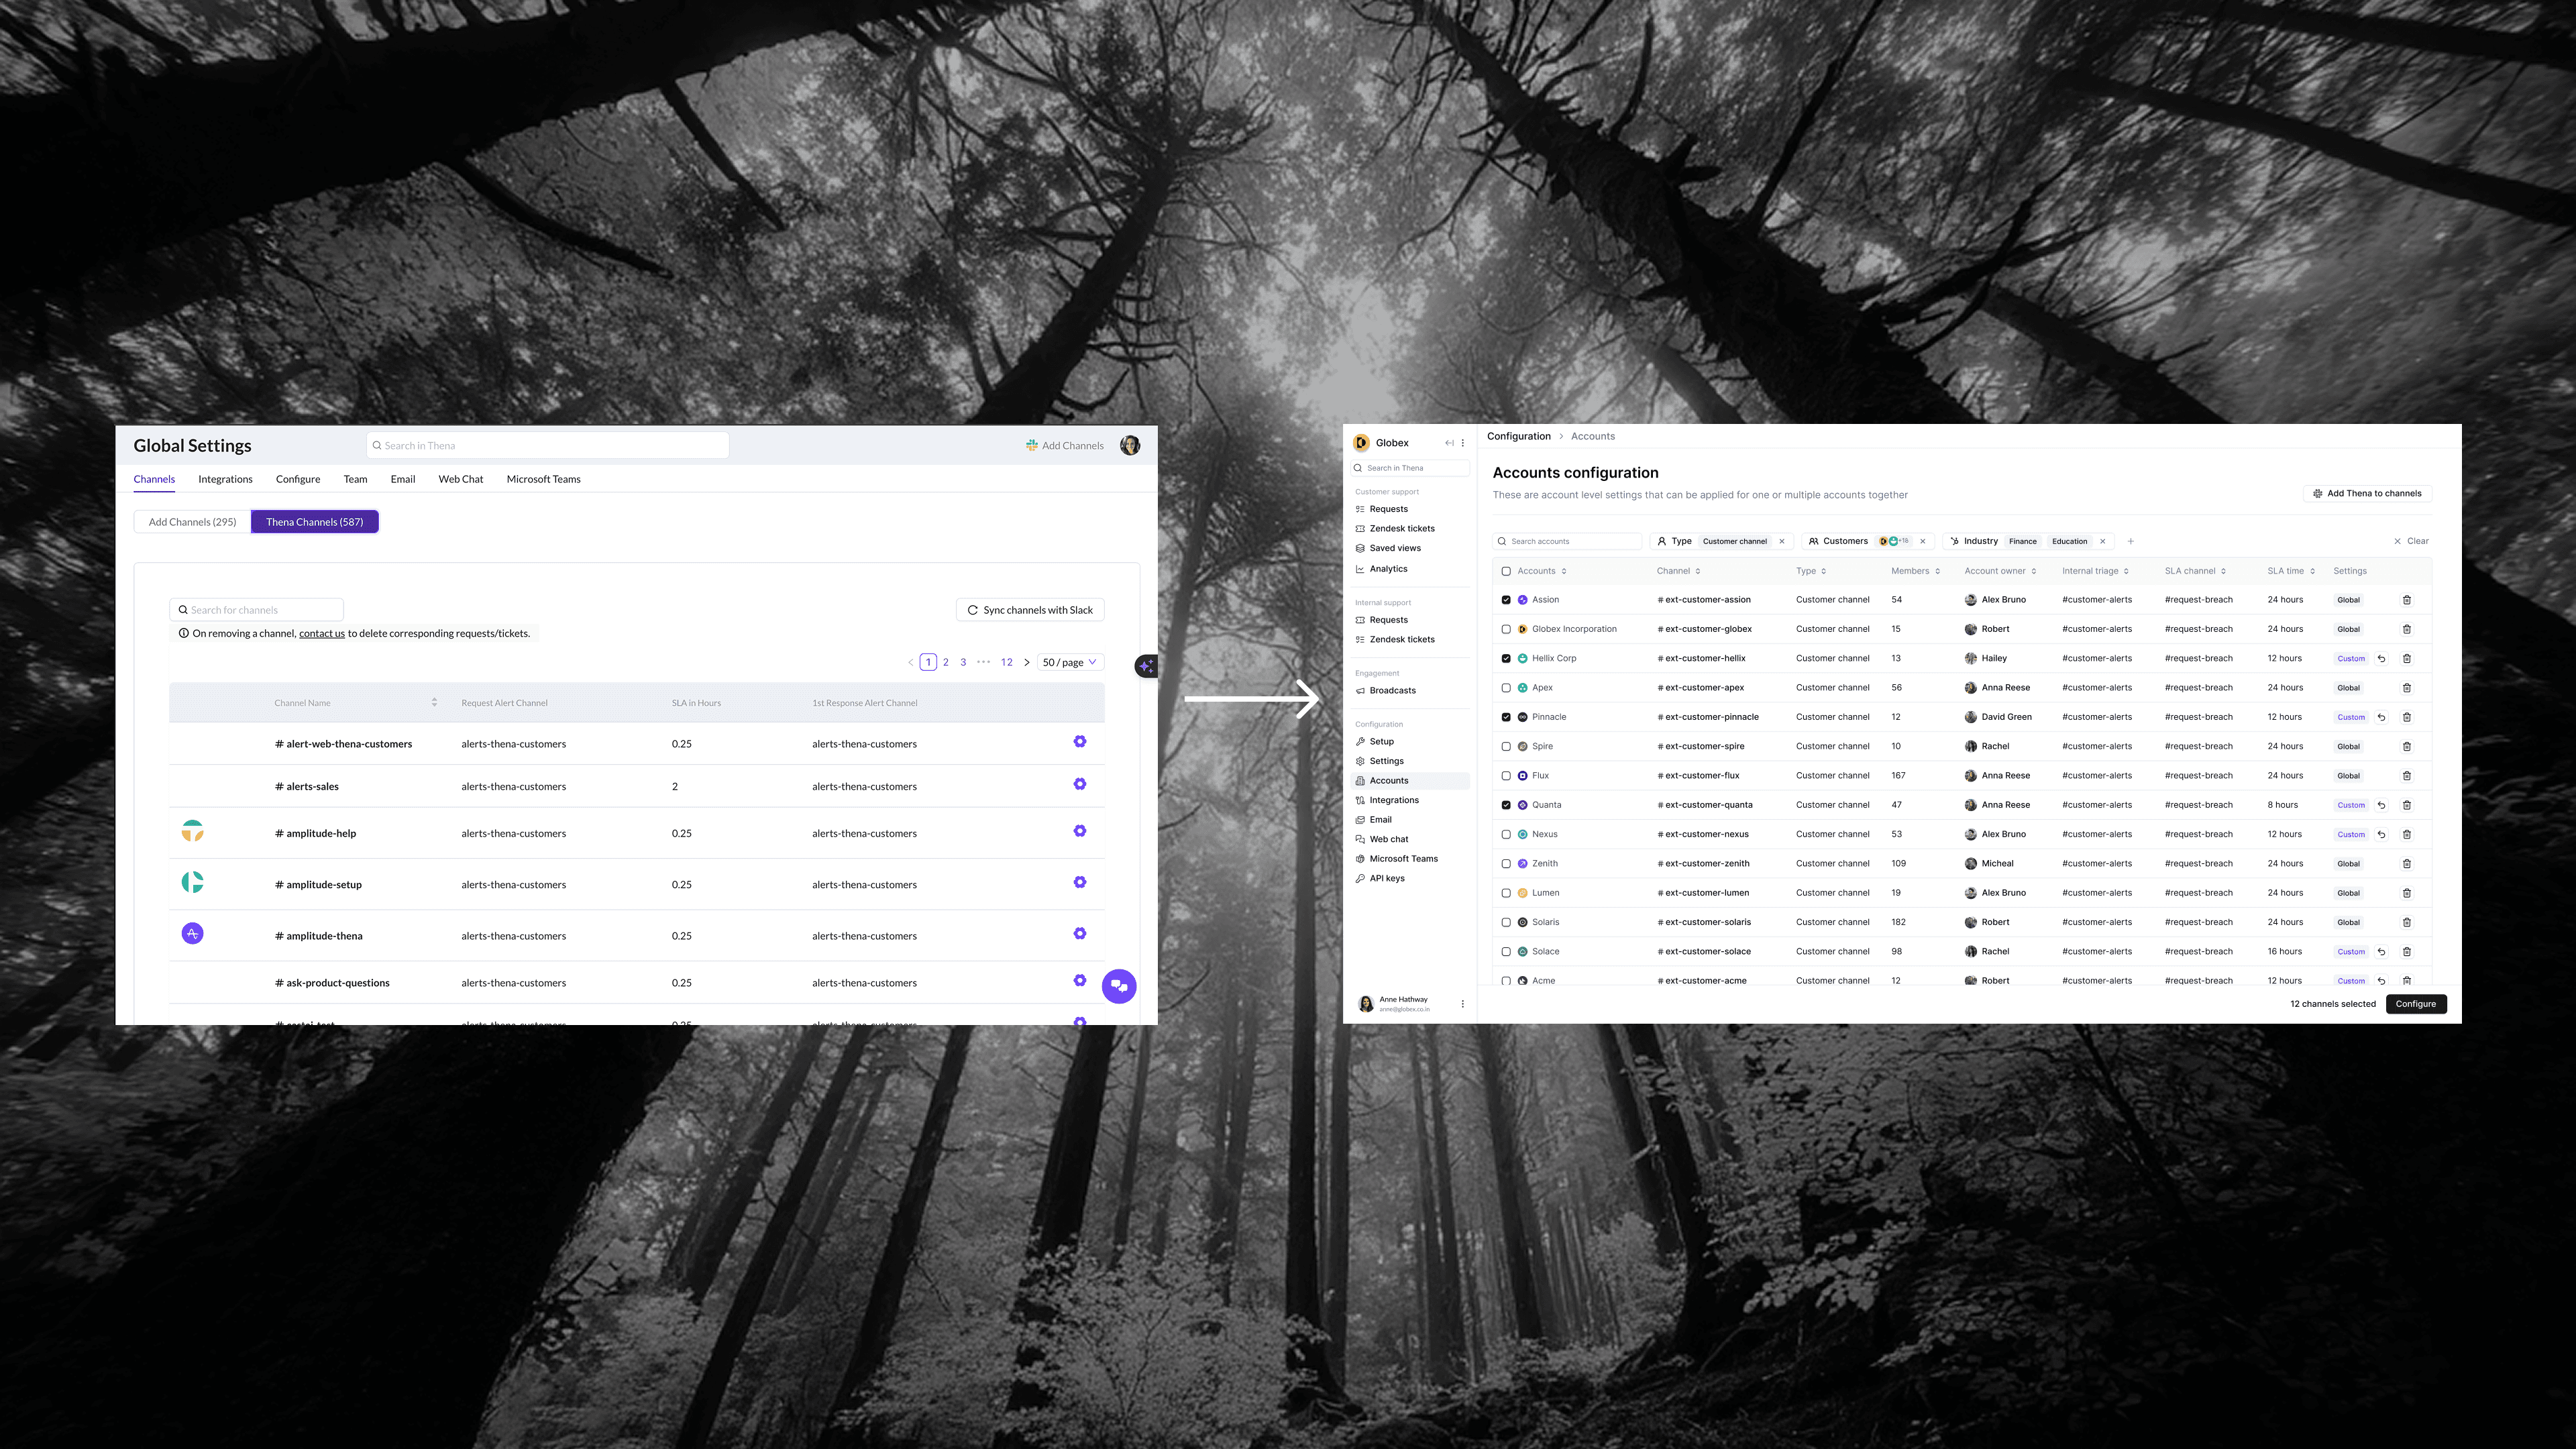Click Sync channels with Slack
The image size is (2576, 1449).
click(x=1030, y=610)
